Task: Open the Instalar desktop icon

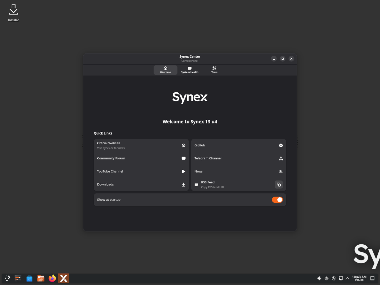Action: click(x=13, y=12)
